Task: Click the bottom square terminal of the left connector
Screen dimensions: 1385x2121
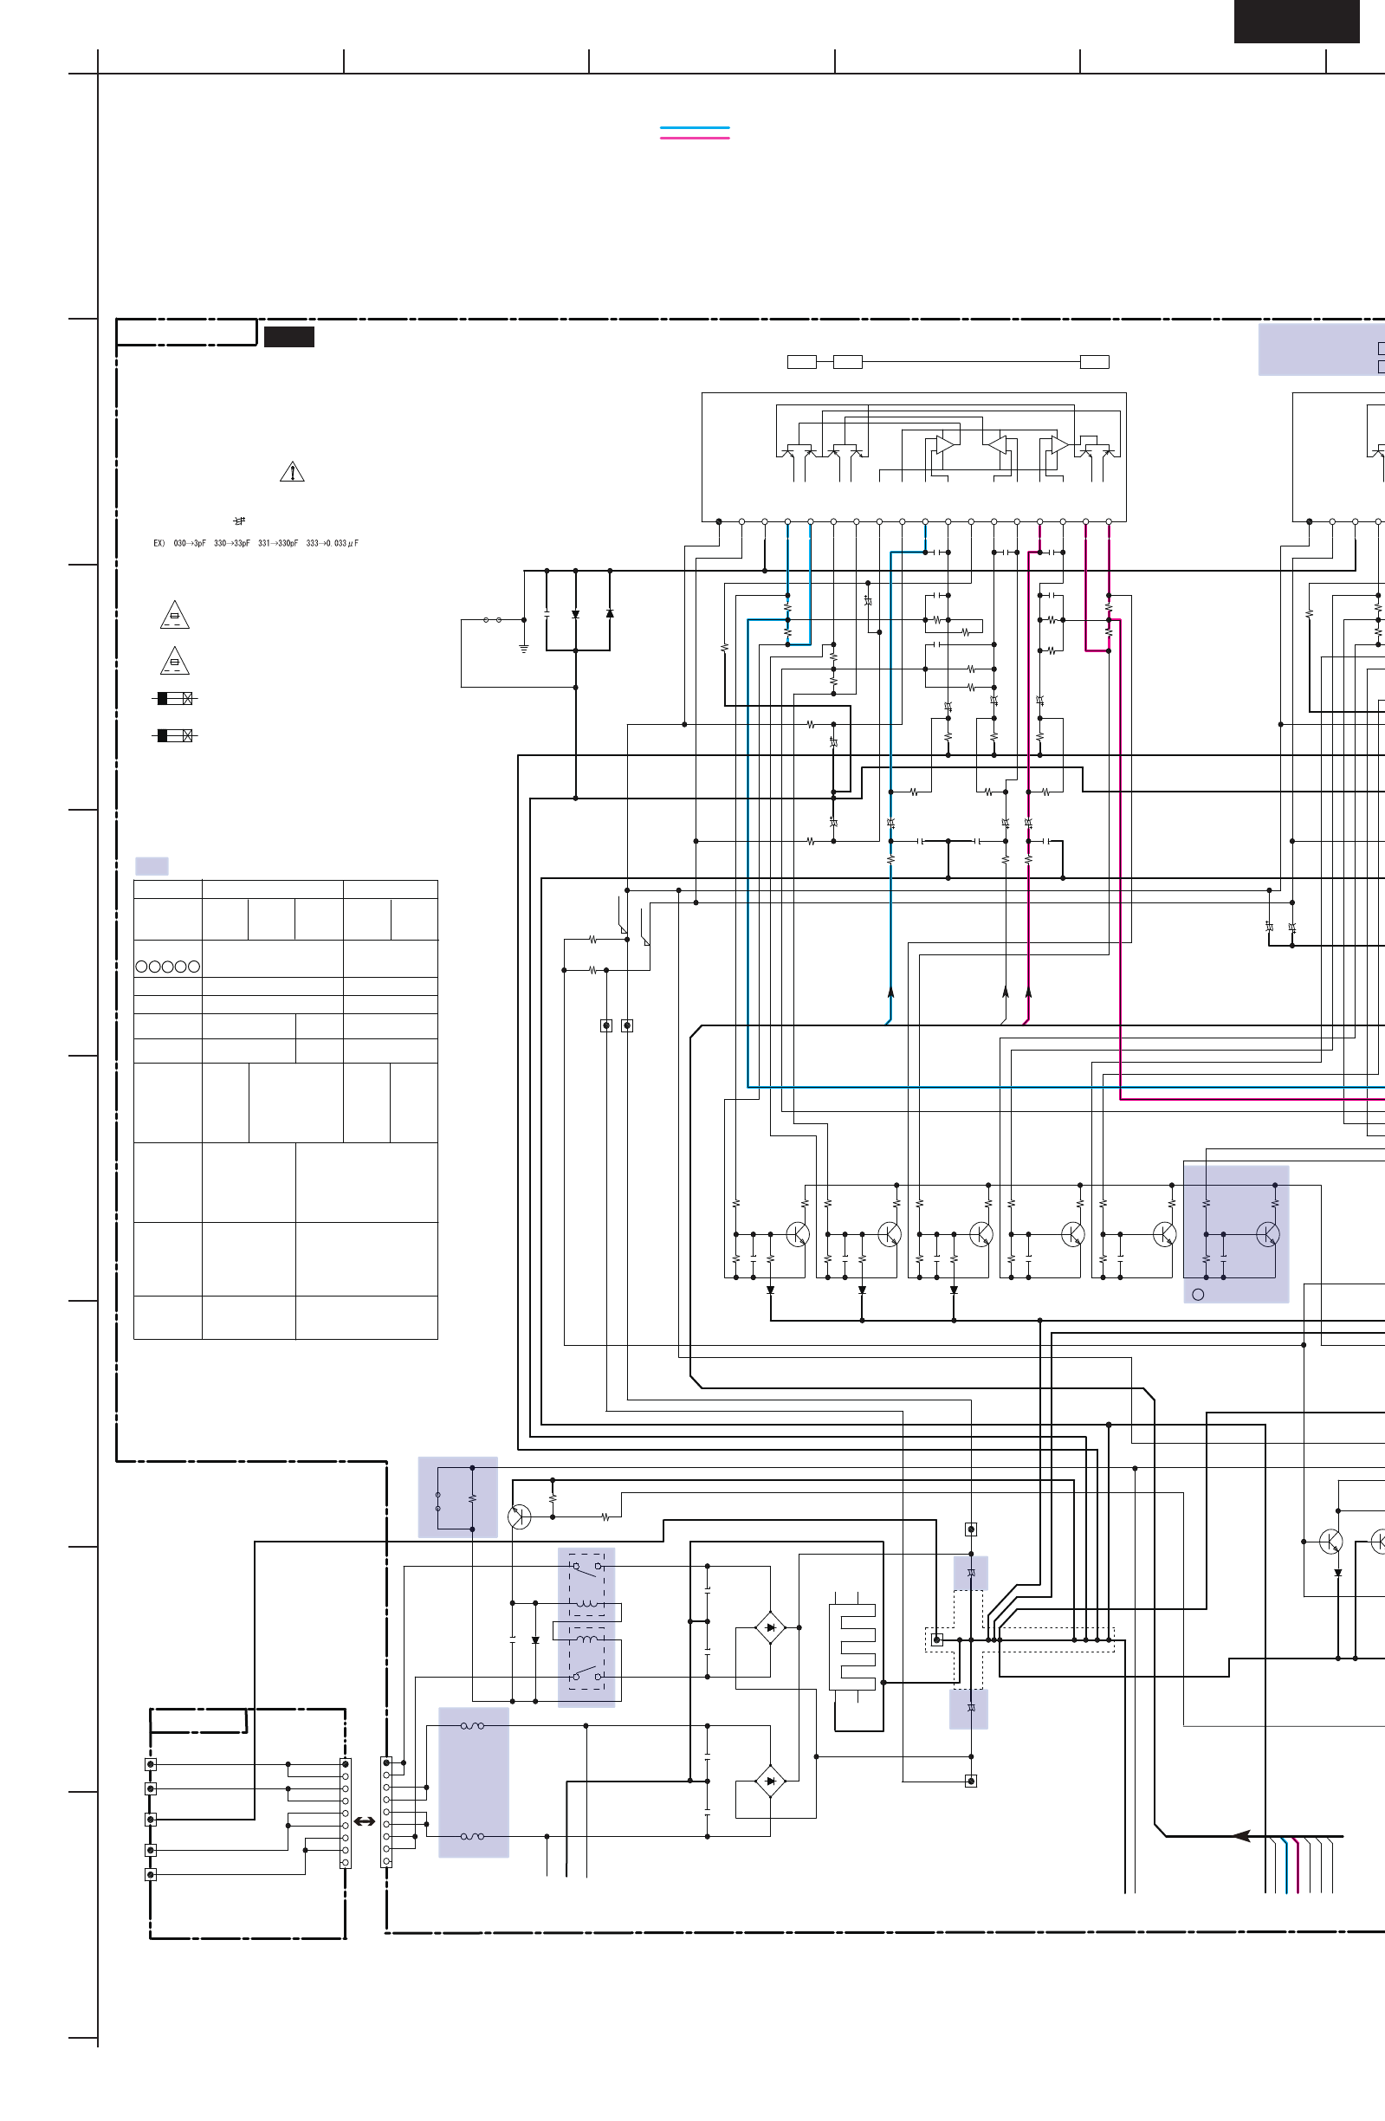Action: (x=151, y=1874)
